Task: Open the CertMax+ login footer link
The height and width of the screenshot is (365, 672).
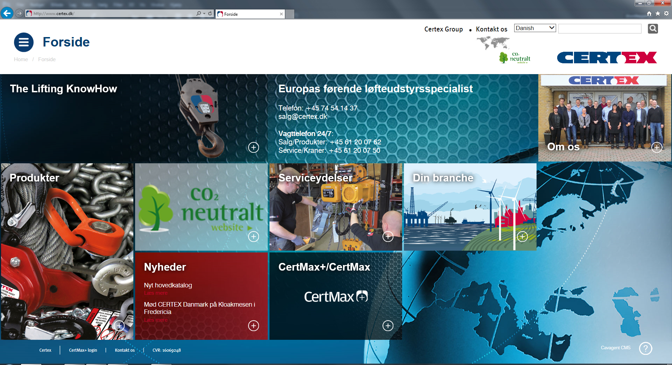Action: click(83, 350)
